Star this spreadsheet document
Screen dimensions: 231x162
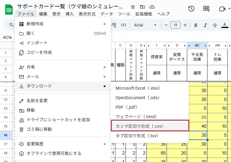point(133,7)
